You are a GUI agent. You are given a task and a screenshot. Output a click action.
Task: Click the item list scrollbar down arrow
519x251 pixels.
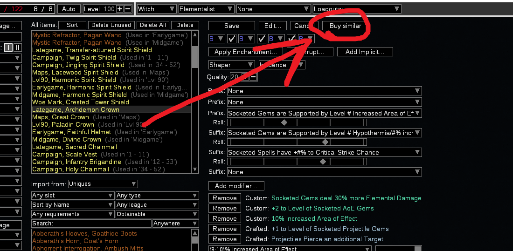coord(195,170)
